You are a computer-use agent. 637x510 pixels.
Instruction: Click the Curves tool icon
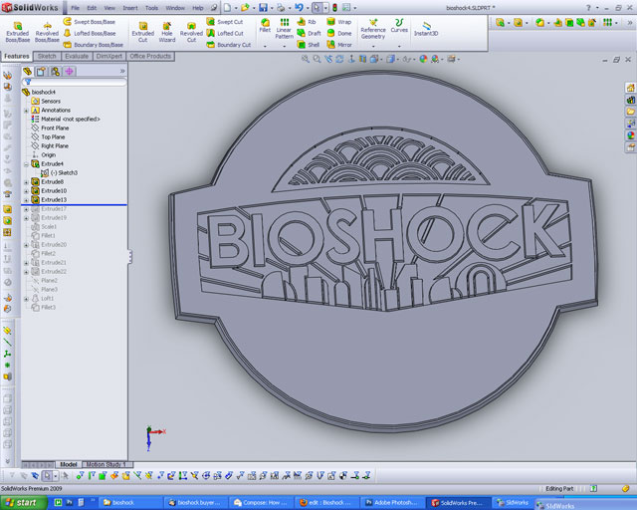[399, 25]
